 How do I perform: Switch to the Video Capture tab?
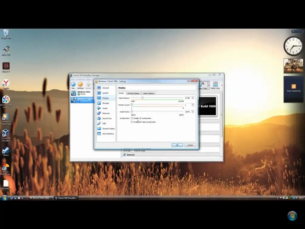point(149,93)
